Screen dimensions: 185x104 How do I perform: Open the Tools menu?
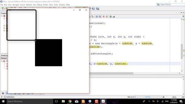point(56,5)
